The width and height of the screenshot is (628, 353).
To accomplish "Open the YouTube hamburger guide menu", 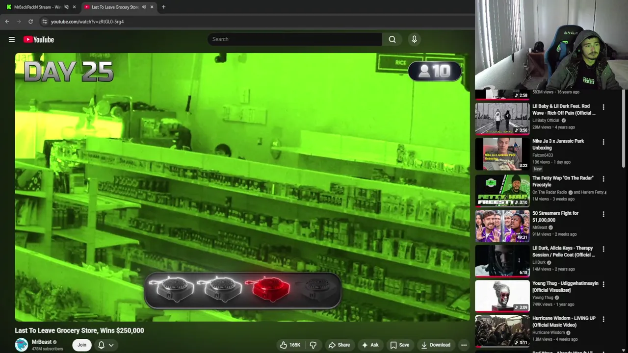I will click(12, 39).
